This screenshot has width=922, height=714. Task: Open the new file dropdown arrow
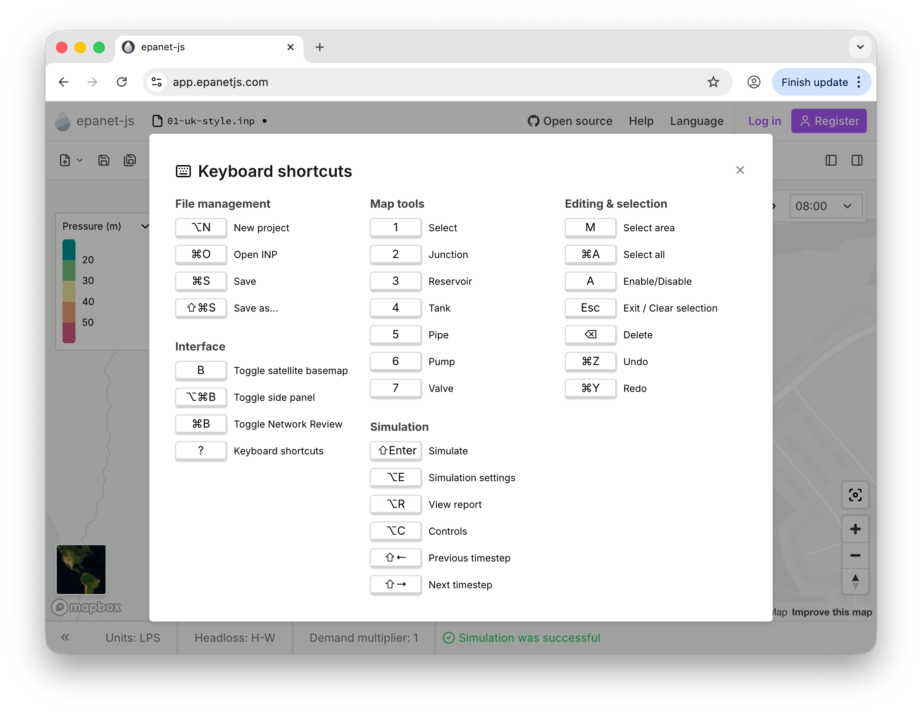[80, 160]
